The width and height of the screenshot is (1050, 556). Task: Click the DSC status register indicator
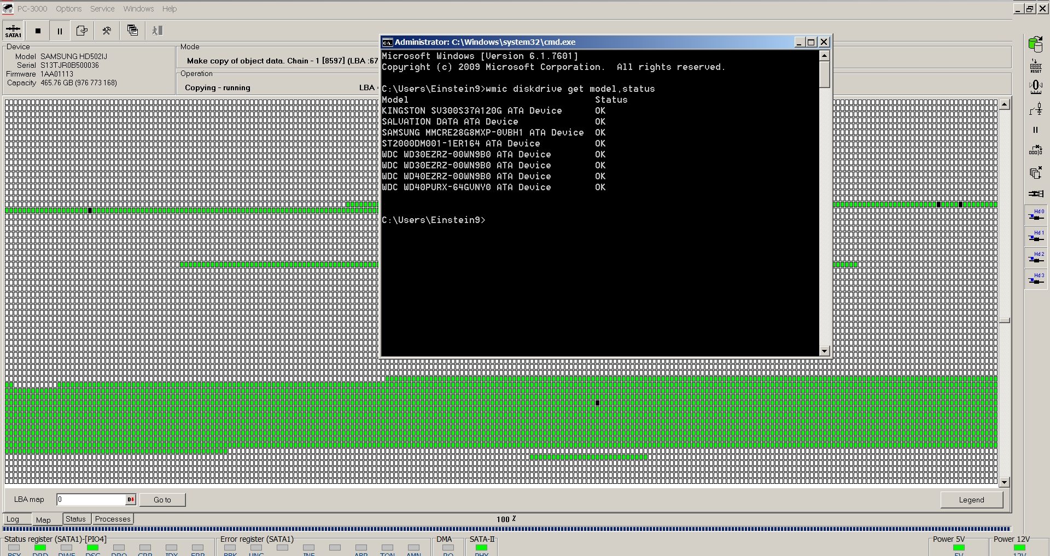[92, 547]
